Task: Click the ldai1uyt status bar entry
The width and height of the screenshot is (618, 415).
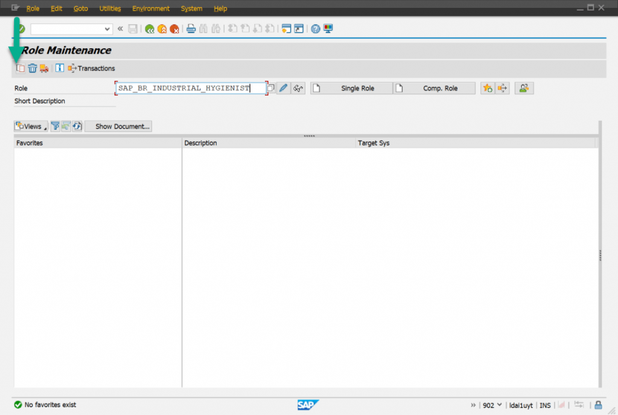Action: click(x=521, y=405)
